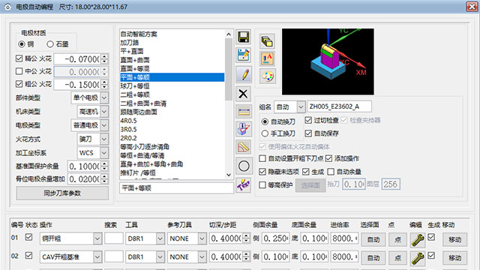
Task: Select the 铜 material radio button
Action: pos(22,44)
